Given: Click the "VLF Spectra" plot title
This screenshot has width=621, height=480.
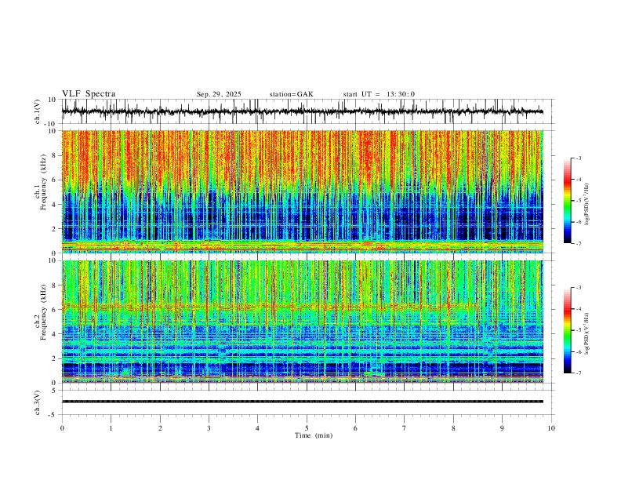Looking at the screenshot, I should (89, 93).
